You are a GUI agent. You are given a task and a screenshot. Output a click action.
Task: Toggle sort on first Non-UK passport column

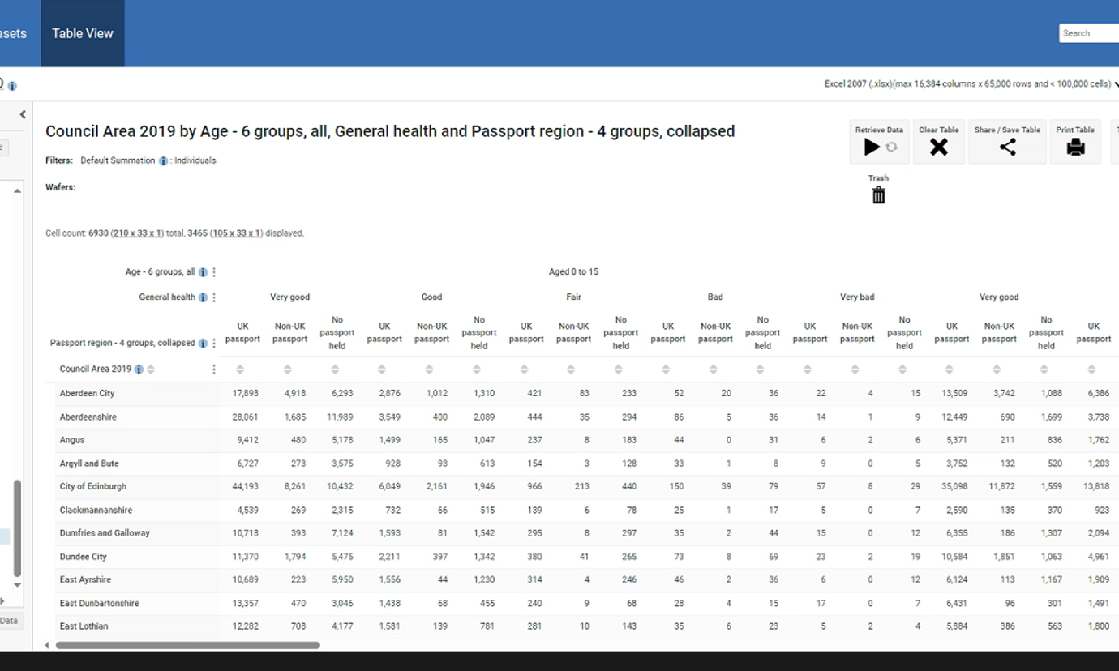coord(288,370)
